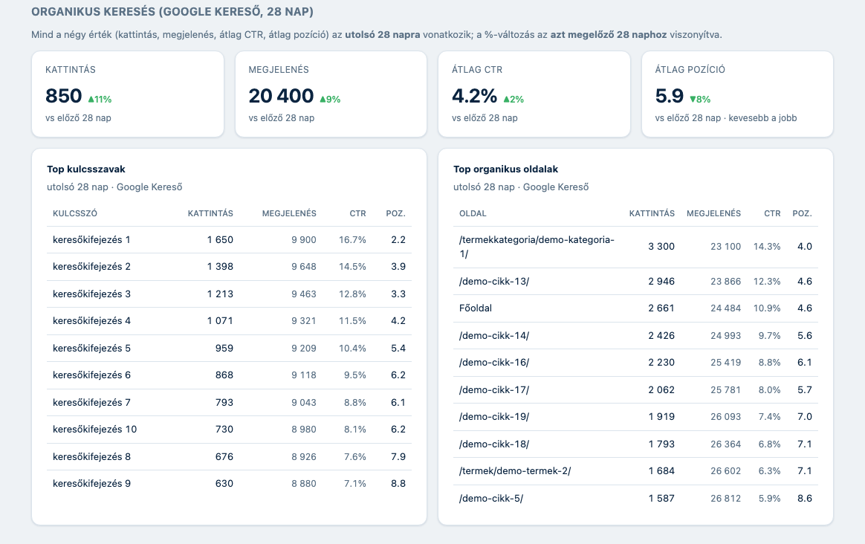Open the Kattintás summary card

(x=128, y=94)
